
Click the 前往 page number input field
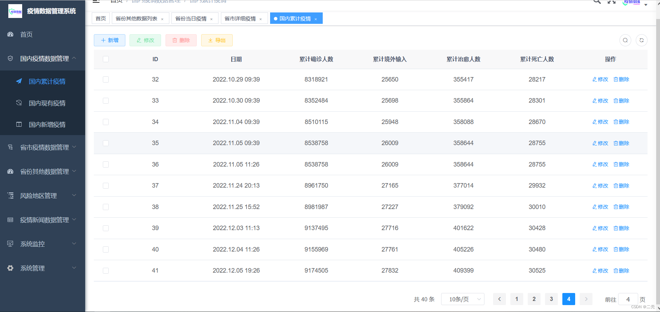click(x=628, y=299)
